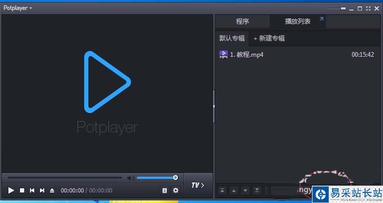Screen dimensions: 383x203
Task: Click the 00:15:42 duration value
Action: pos(362,55)
